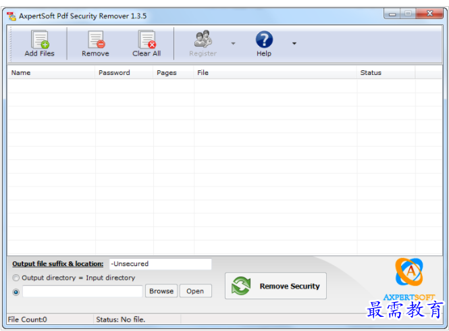Click the Open output folder button
Screen dimensions: 449x331
pyautogui.click(x=195, y=291)
